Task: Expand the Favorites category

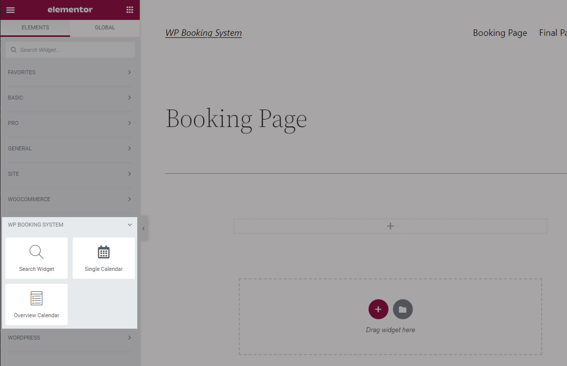Action: tap(70, 72)
